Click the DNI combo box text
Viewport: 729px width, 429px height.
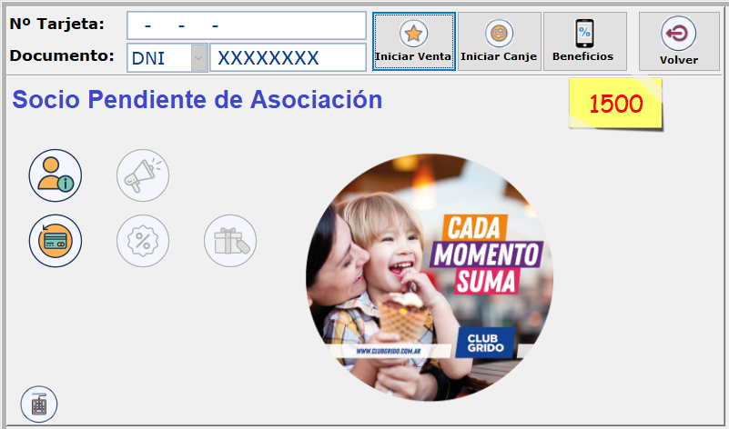tap(148, 58)
